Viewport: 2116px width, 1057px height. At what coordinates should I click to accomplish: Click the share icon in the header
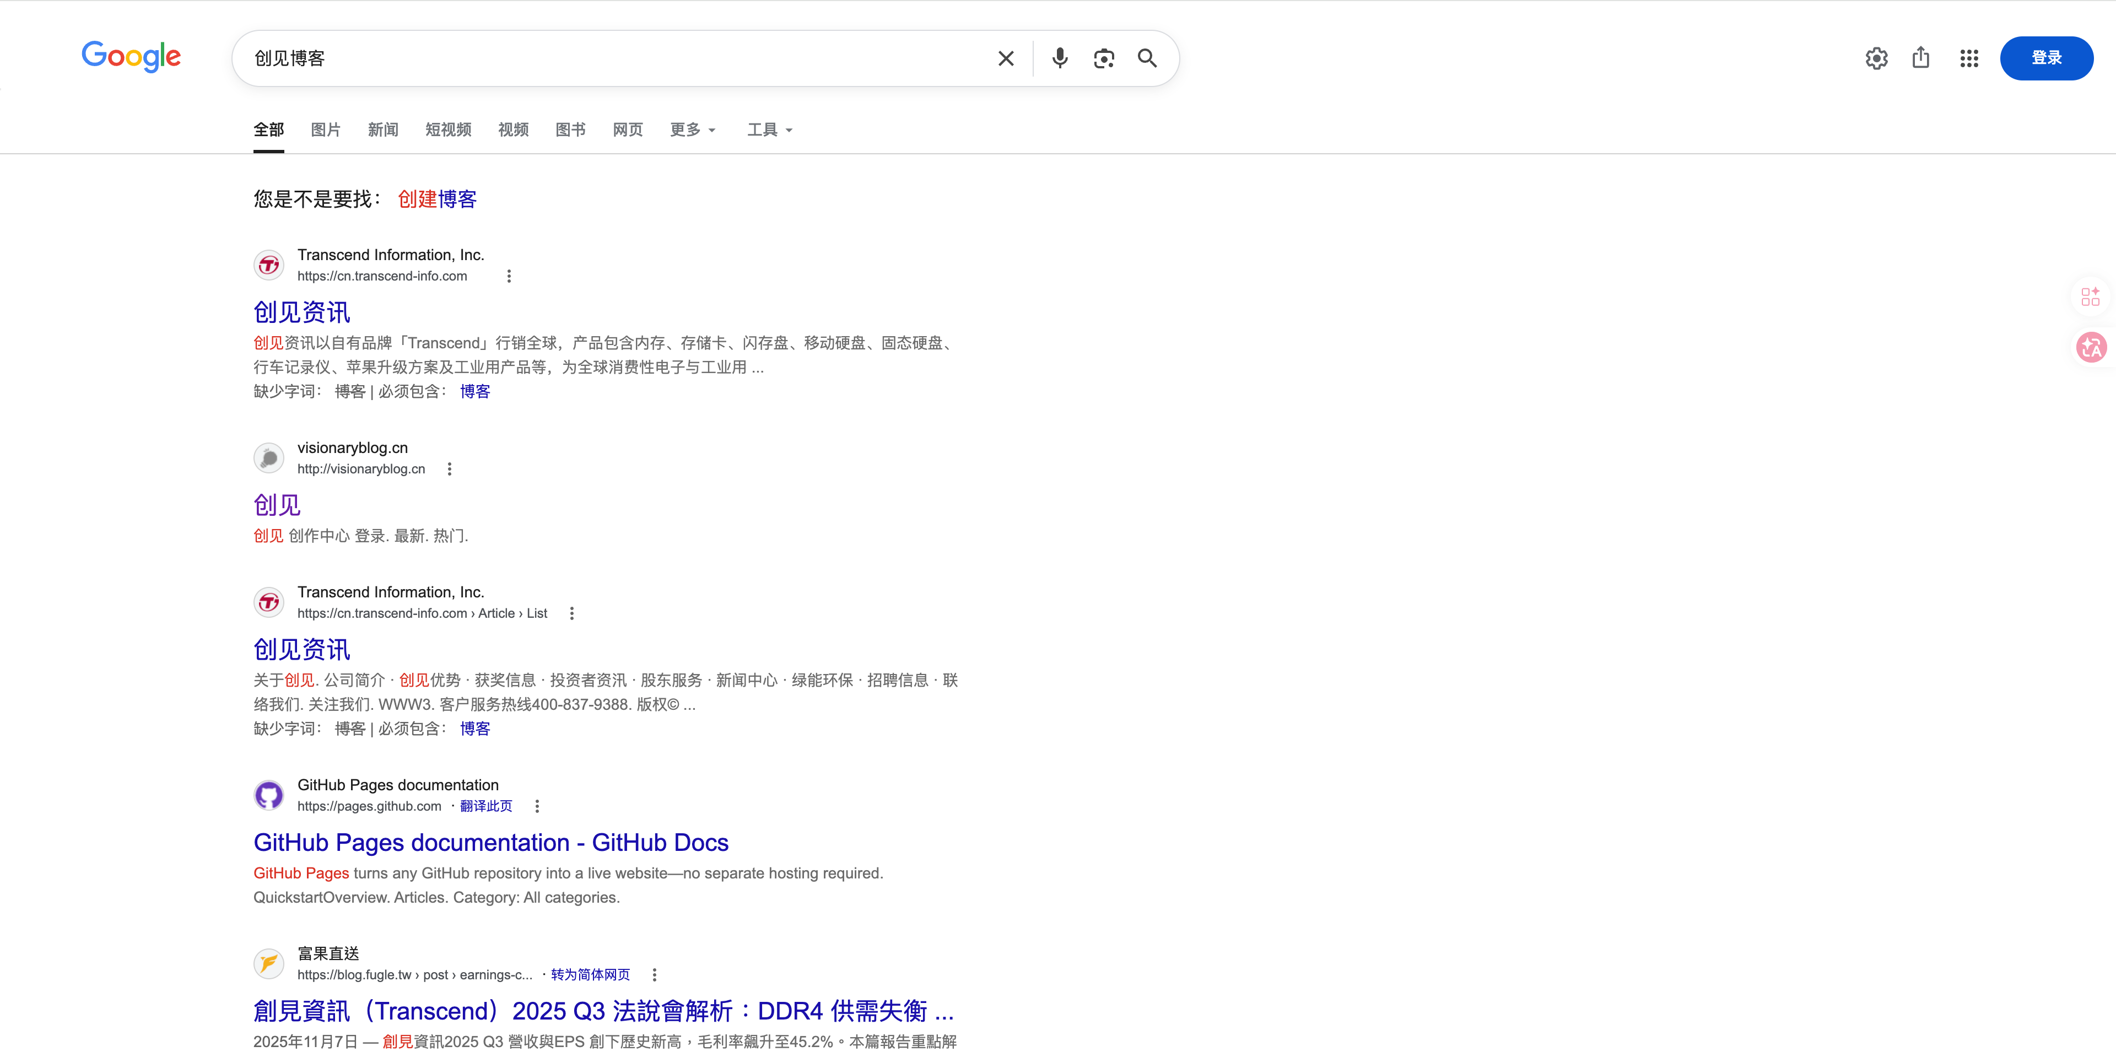(x=1920, y=57)
